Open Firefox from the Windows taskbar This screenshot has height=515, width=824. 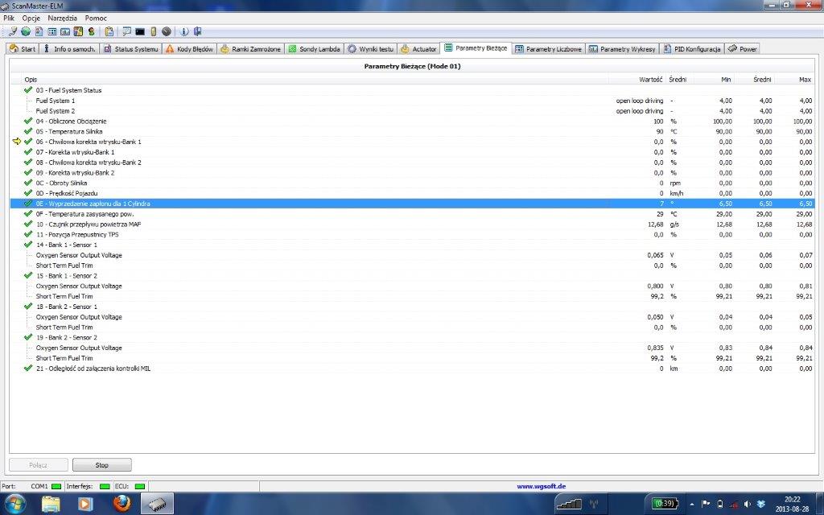(122, 504)
